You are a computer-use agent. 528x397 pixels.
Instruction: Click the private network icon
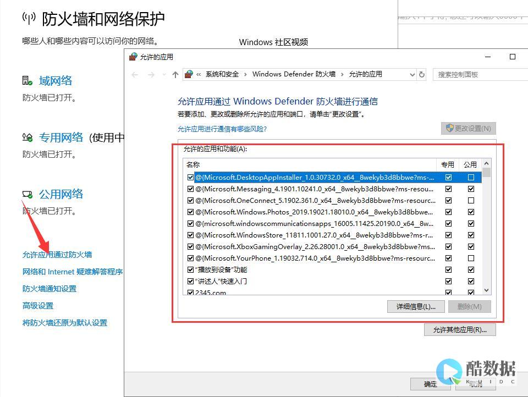point(28,137)
